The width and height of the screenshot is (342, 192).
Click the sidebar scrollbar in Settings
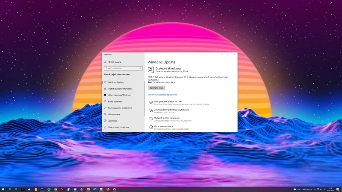click(x=144, y=98)
